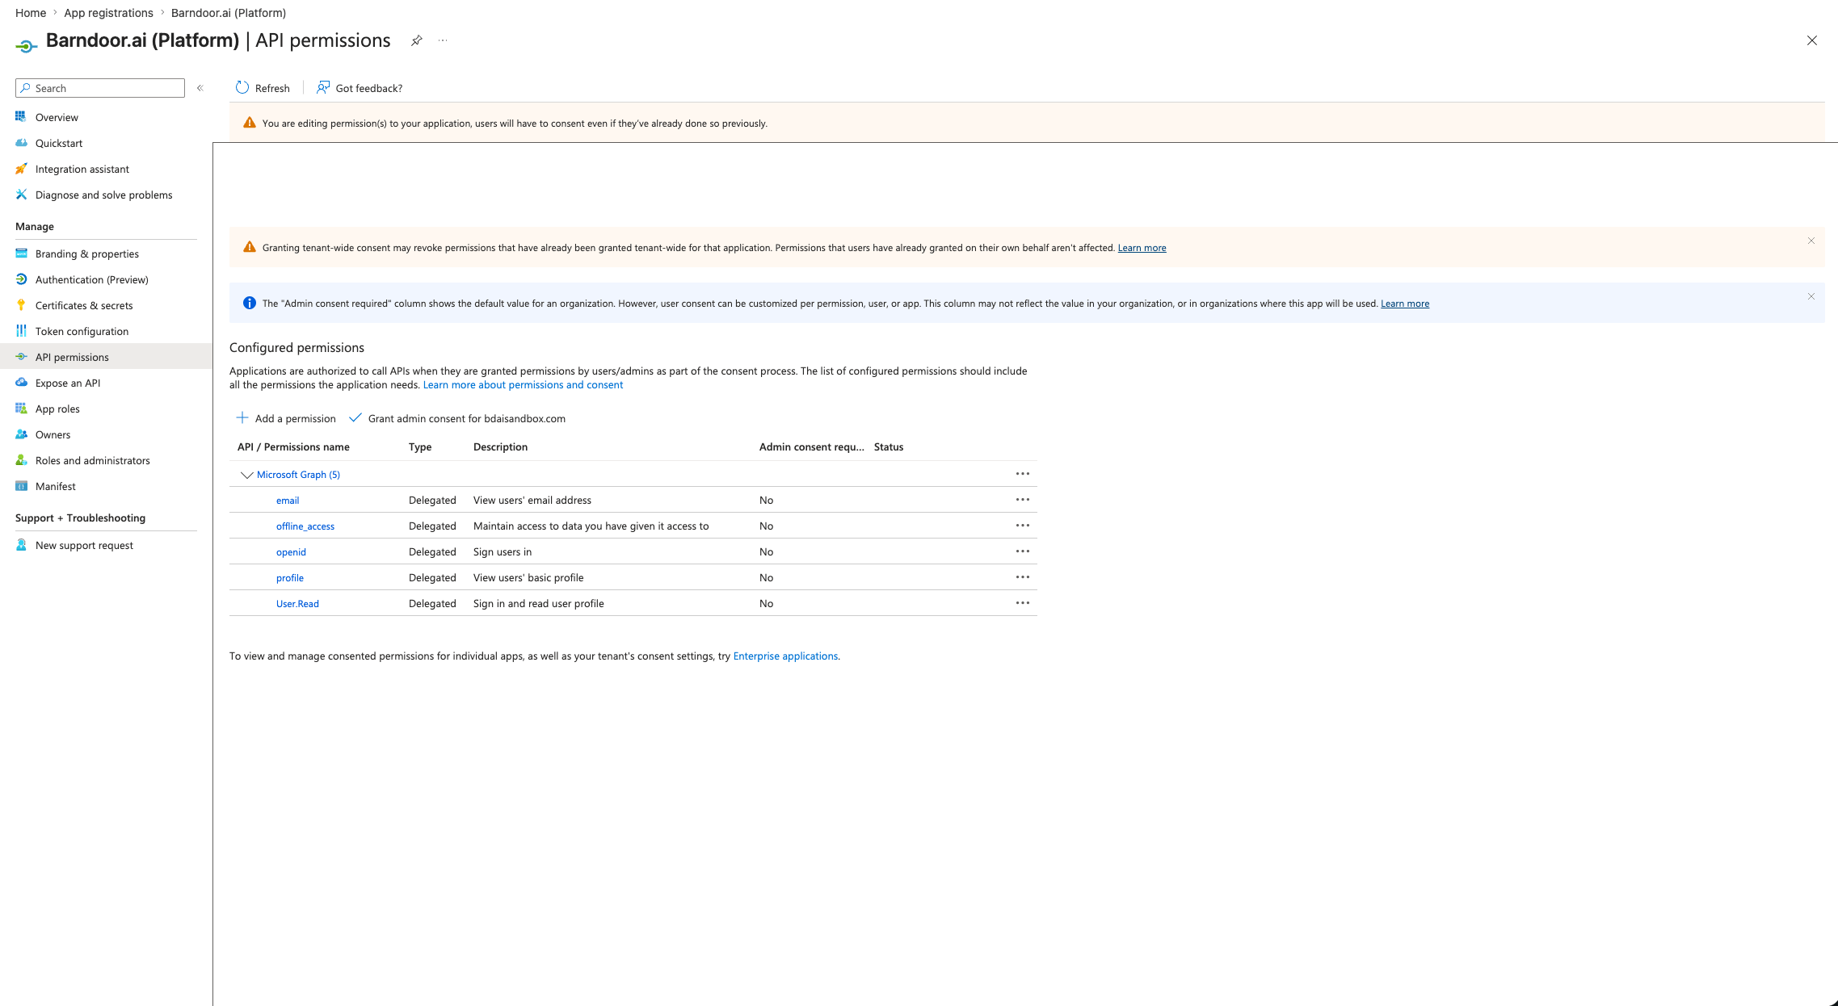Close the API permissions blade
The width and height of the screenshot is (1838, 1006).
coord(1812,40)
